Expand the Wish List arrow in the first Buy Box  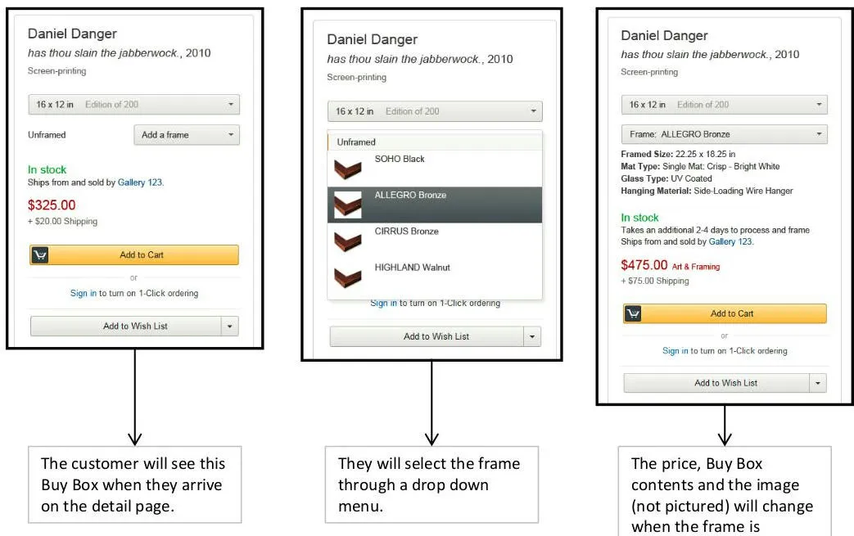[x=230, y=327]
